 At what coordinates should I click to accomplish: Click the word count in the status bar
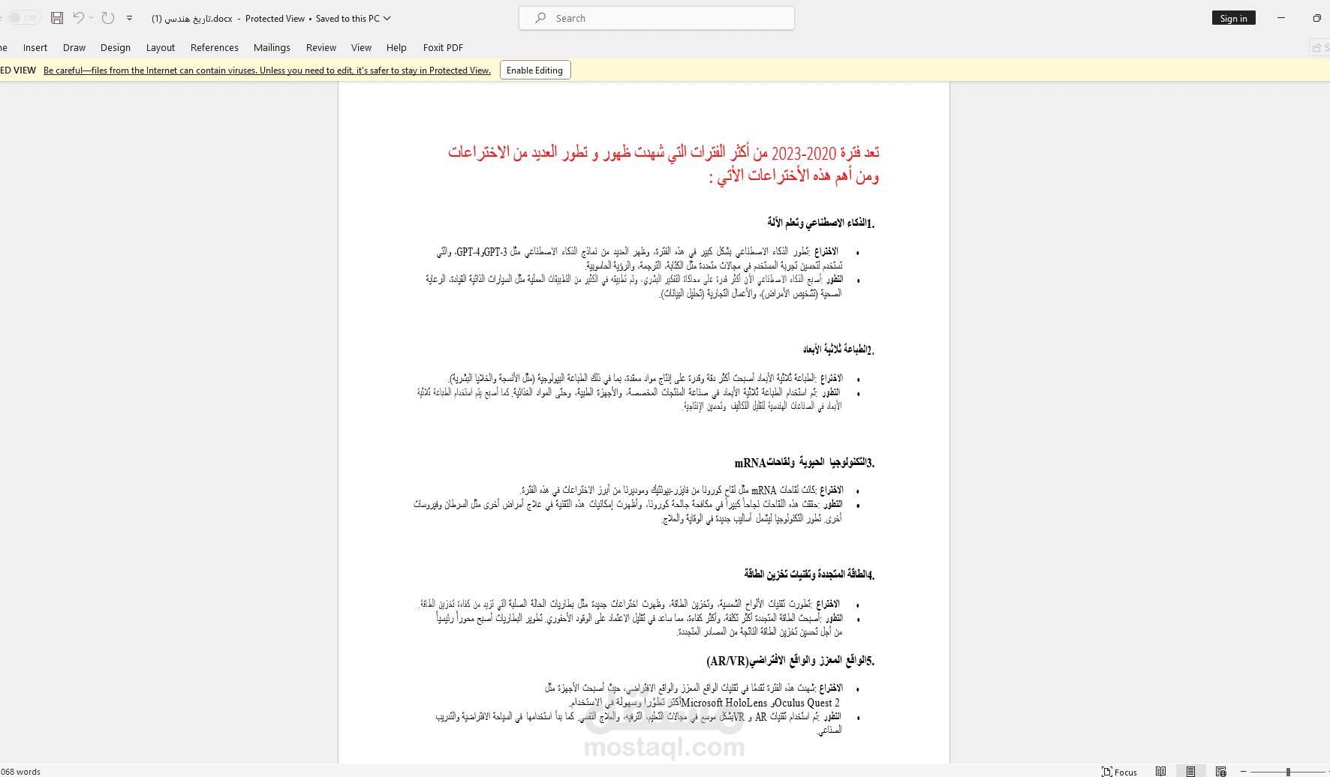(x=20, y=771)
